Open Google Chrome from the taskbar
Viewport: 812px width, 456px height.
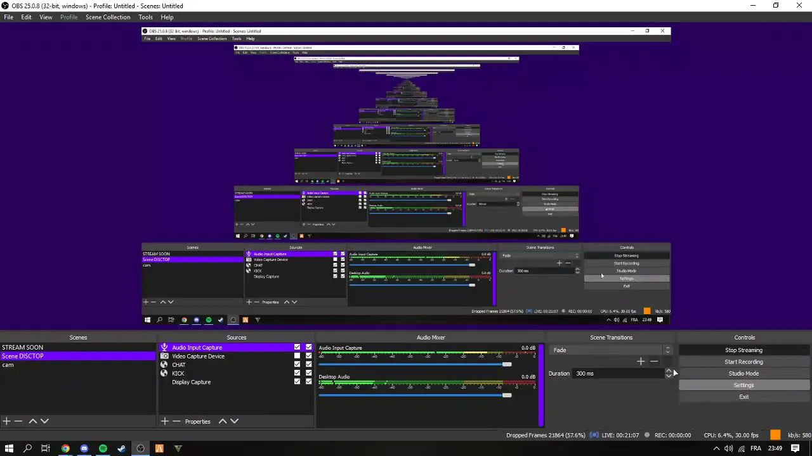(65, 448)
